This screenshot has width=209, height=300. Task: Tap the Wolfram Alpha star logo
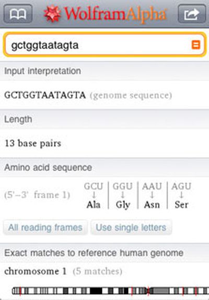click(52, 14)
